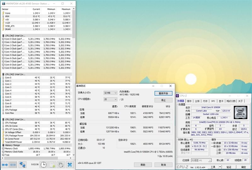
Task: Open the 关于 tab in CPU-Z
Action: pyautogui.click(x=240, y=101)
